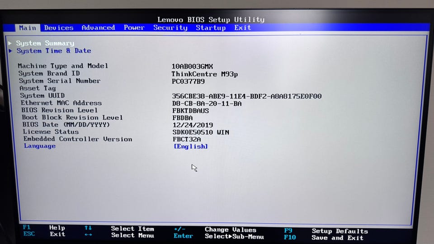Open the Devices tab
Image resolution: width=434 pixels, height=244 pixels.
point(59,28)
